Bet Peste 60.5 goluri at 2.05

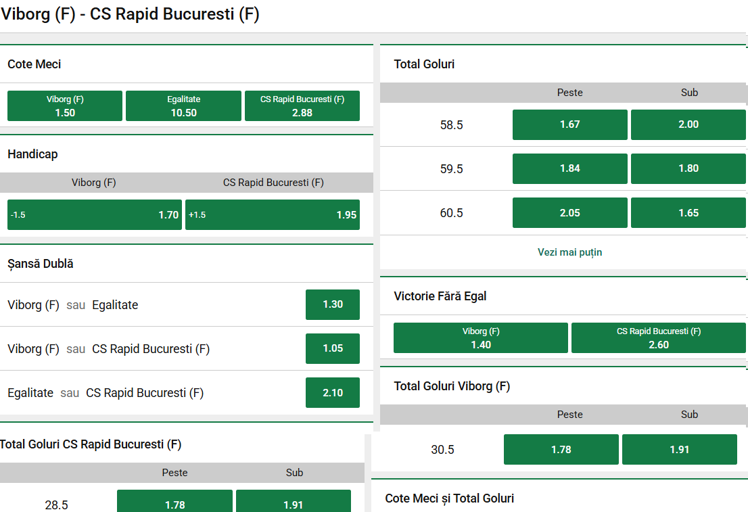[x=569, y=212]
